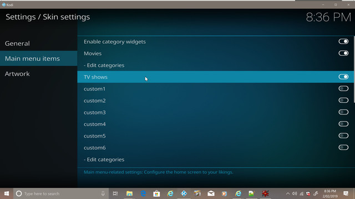Open the Windows Start menu

[x=7, y=193]
